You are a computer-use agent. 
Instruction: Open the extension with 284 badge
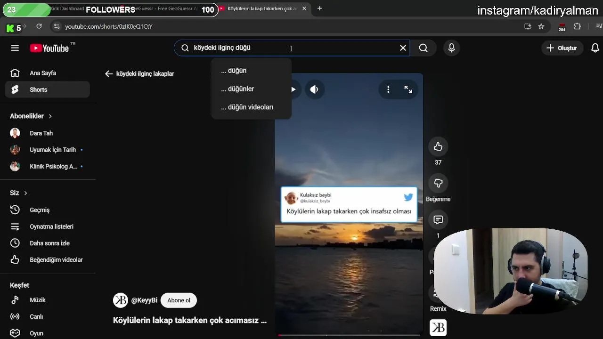[x=562, y=27]
